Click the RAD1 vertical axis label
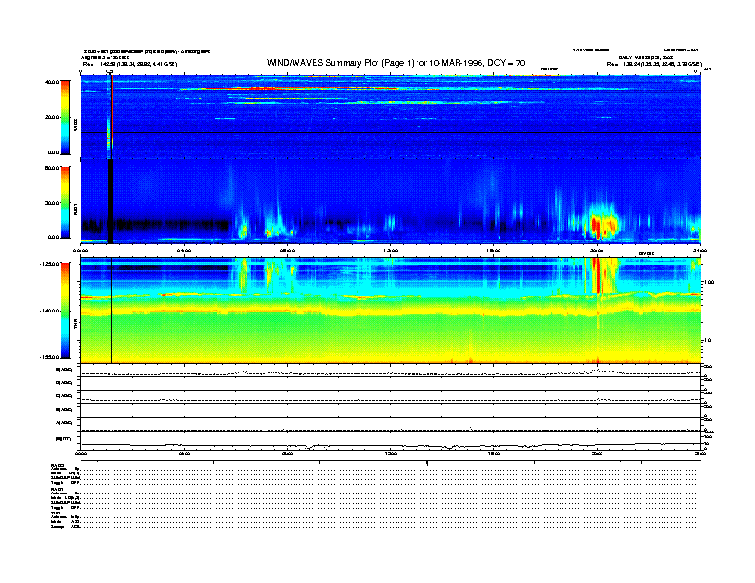Screen dimensions: 755x583 point(75,209)
